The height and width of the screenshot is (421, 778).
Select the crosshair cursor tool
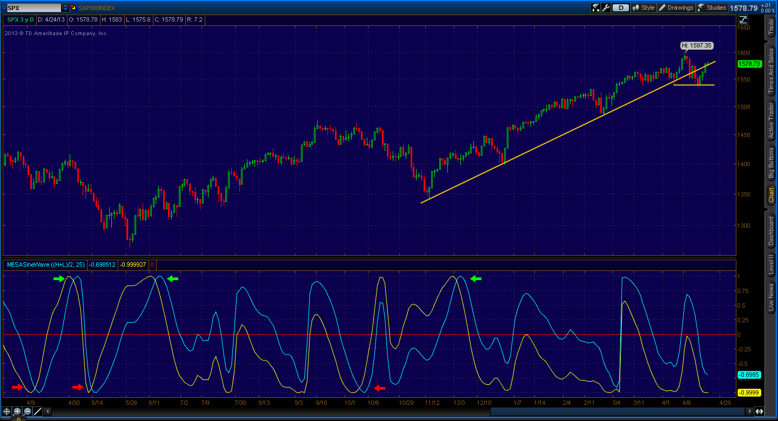point(6,412)
